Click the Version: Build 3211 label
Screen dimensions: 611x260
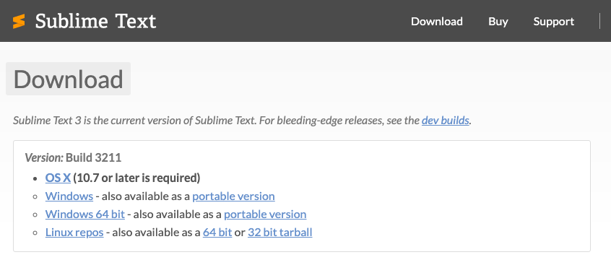(73, 158)
